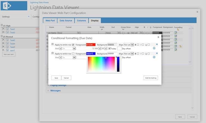
Task: Click Add new item button
Action: click(x=9, y=54)
